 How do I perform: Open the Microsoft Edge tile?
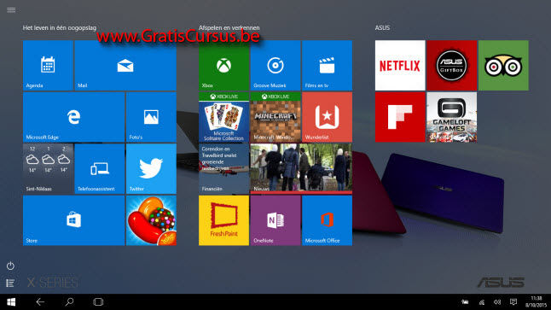74,117
